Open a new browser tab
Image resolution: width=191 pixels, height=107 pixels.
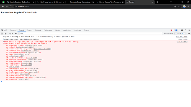(157, 2)
